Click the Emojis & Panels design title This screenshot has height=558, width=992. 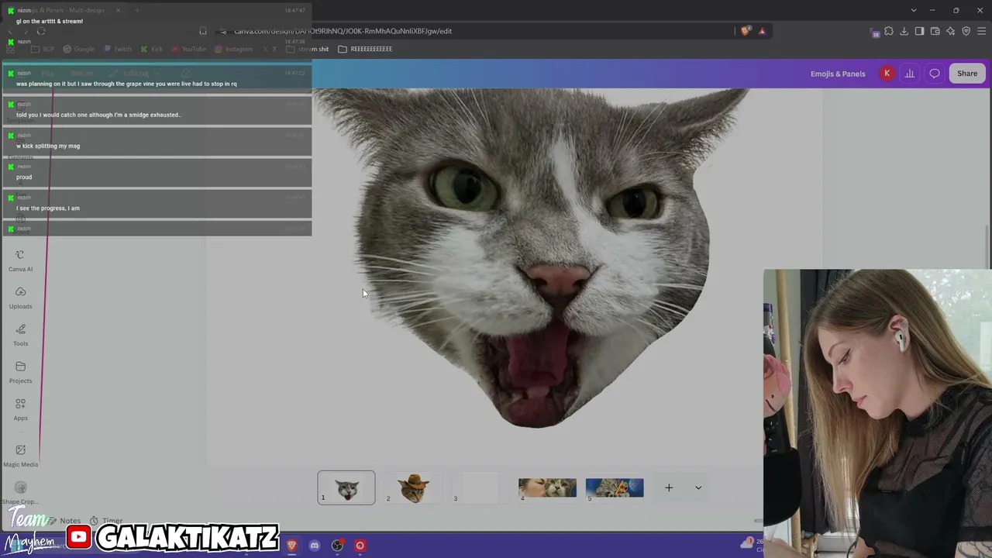tap(838, 74)
